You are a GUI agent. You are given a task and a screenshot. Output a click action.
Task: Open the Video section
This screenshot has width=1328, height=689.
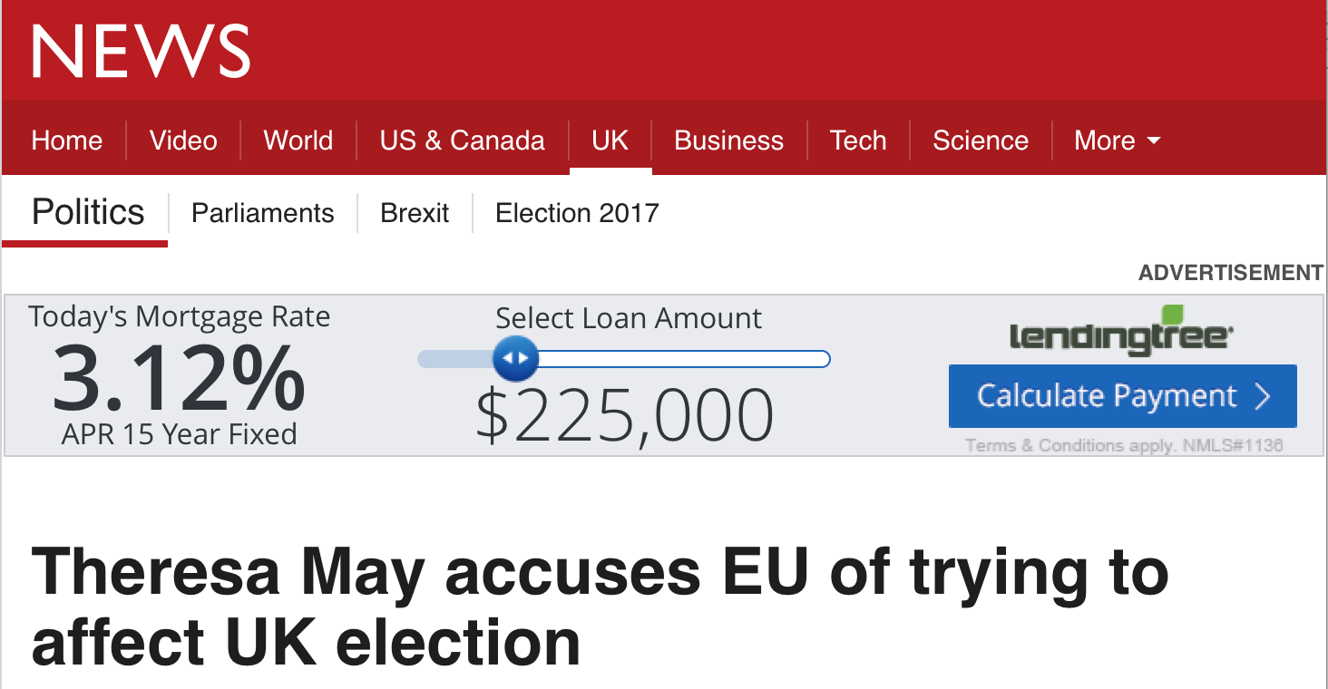183,141
